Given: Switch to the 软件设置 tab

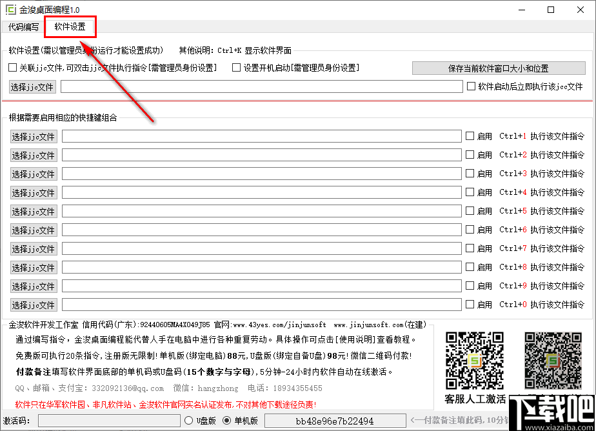Looking at the screenshot, I should (70, 28).
